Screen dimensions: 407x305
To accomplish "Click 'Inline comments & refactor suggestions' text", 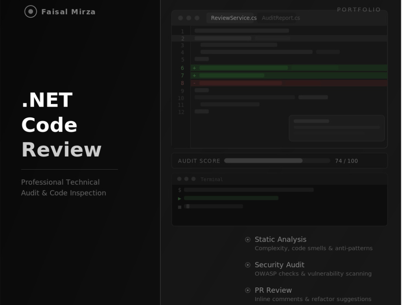I will (x=313, y=299).
